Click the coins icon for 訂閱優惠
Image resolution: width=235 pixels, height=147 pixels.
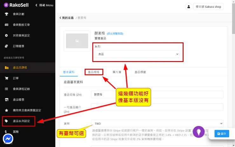pyautogui.click(x=6, y=46)
